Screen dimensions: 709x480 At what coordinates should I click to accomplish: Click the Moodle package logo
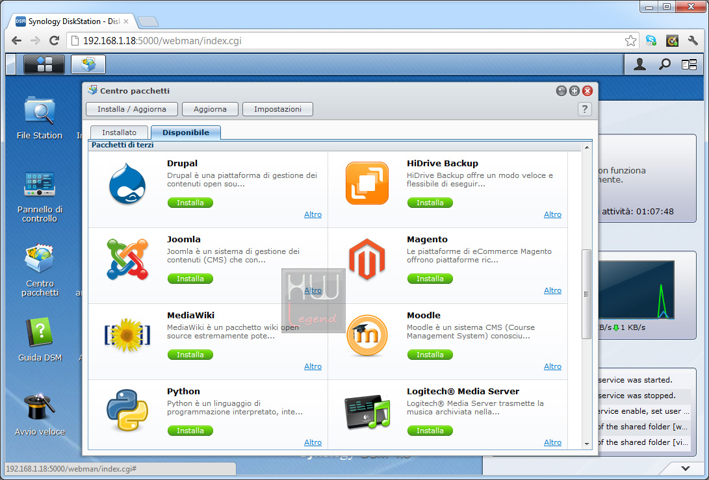[367, 336]
